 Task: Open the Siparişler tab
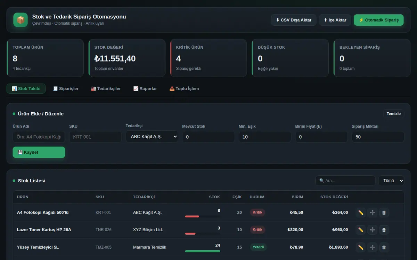[66, 89]
